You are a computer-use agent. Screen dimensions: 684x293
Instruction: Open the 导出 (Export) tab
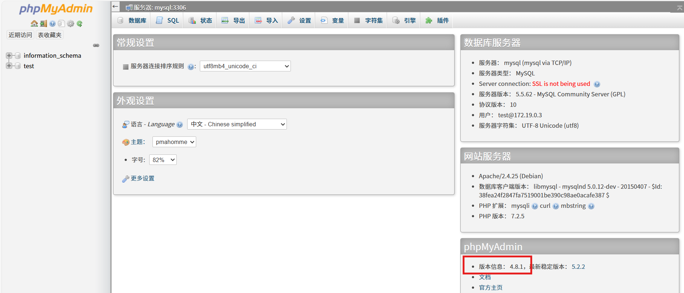coord(233,21)
